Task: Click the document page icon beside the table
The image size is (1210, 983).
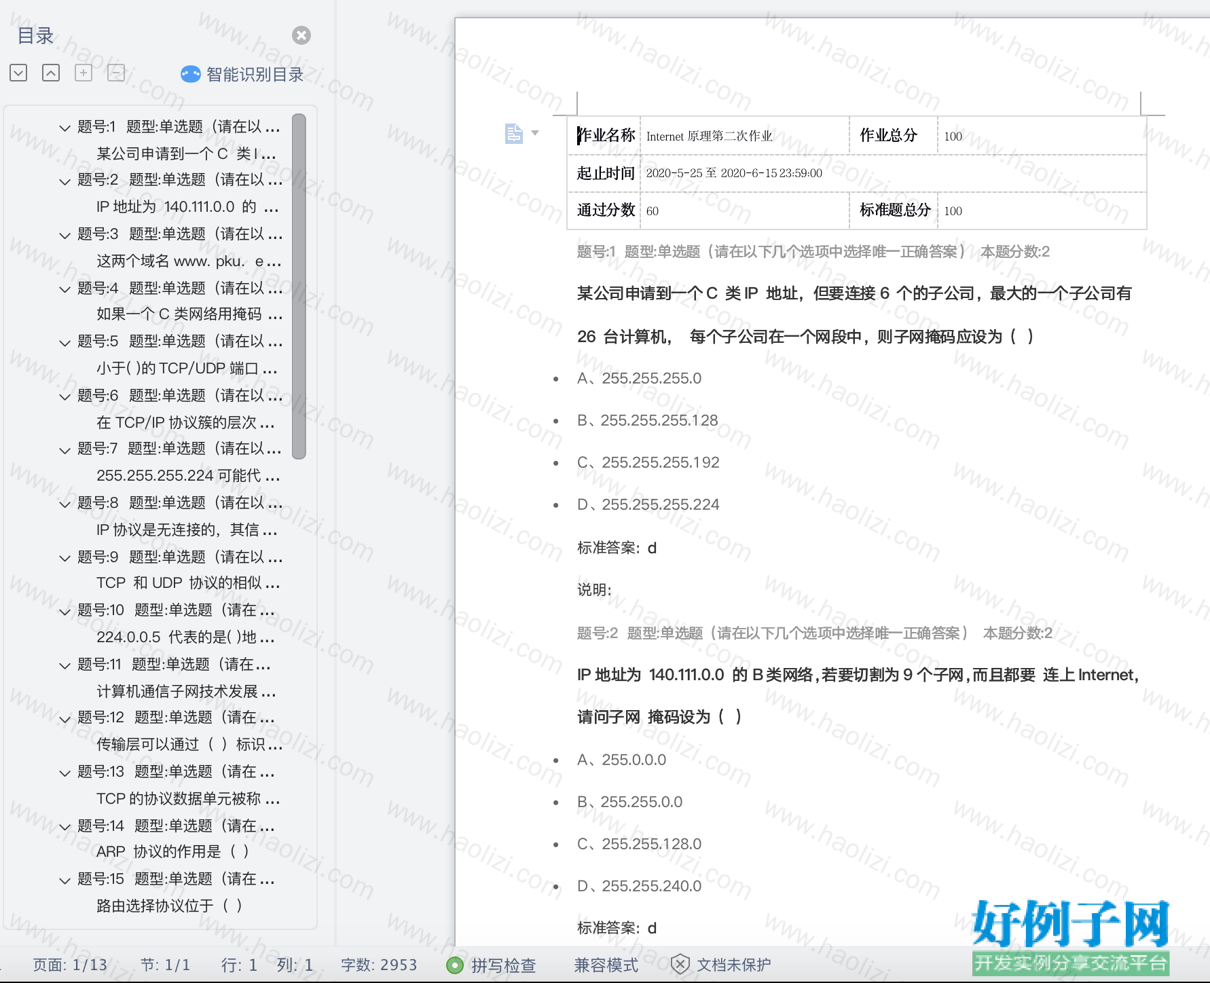Action: (x=514, y=133)
